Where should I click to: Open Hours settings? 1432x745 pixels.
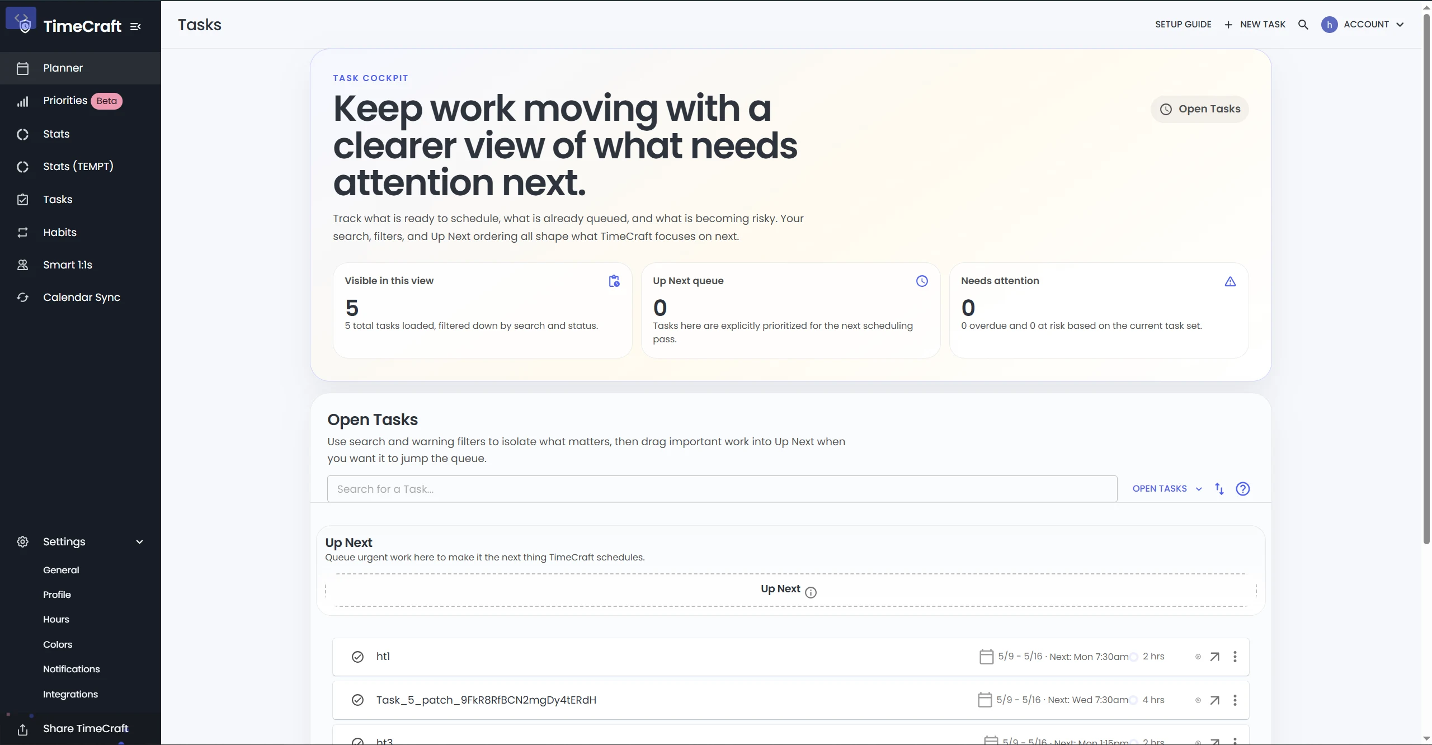point(56,619)
